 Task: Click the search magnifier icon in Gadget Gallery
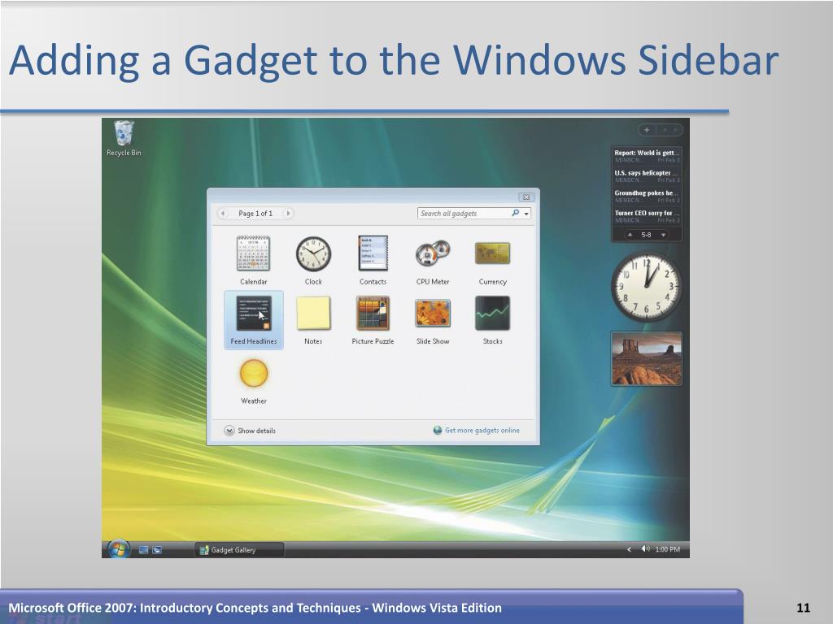coord(515,213)
